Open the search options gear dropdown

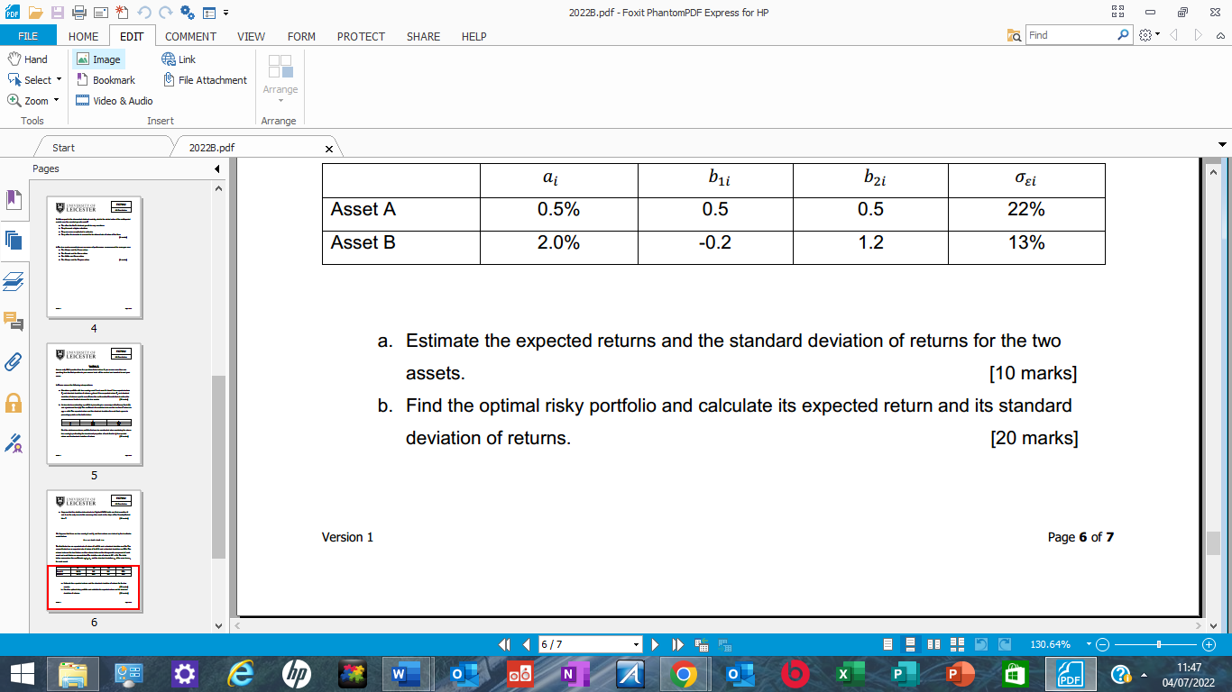pyautogui.click(x=1149, y=35)
